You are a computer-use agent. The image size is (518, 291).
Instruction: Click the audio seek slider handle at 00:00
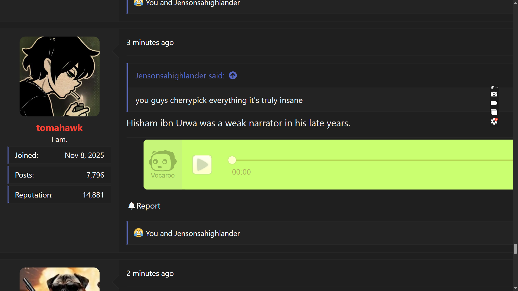[x=232, y=160]
